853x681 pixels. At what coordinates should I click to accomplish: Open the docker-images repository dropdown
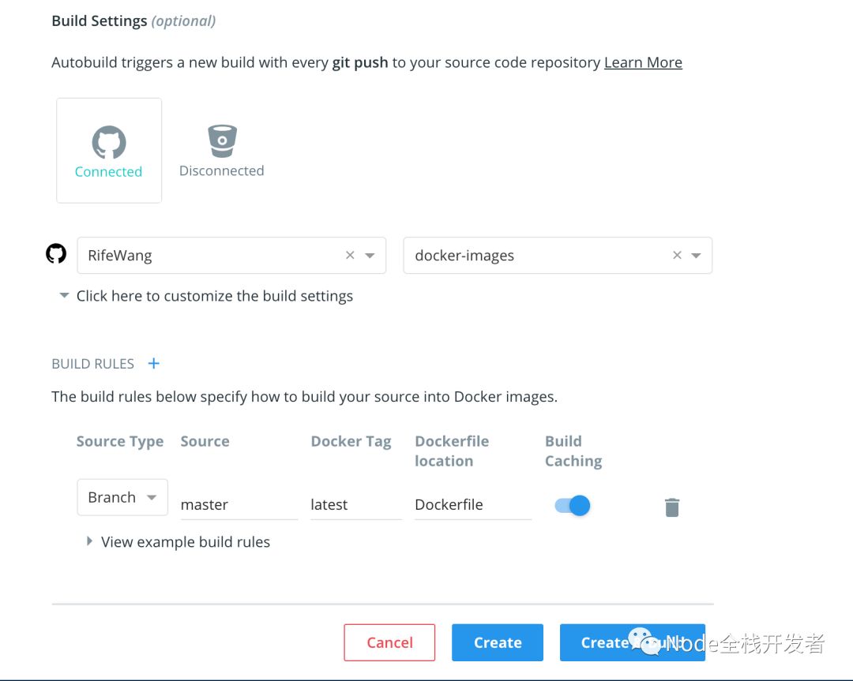pyautogui.click(x=696, y=256)
